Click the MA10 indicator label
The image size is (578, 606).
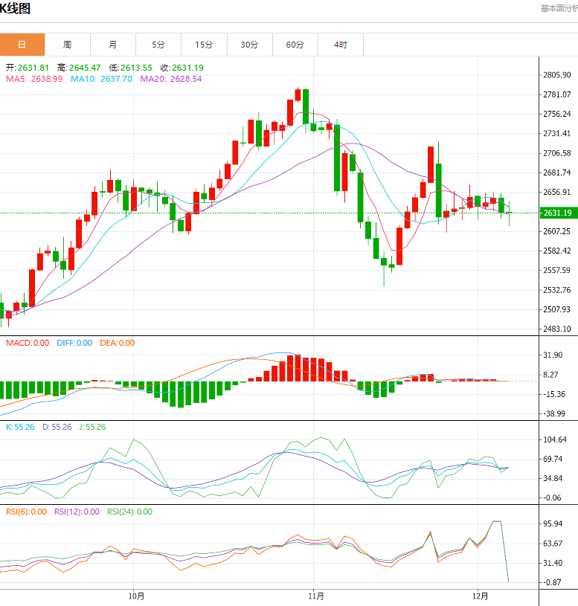[x=101, y=79]
